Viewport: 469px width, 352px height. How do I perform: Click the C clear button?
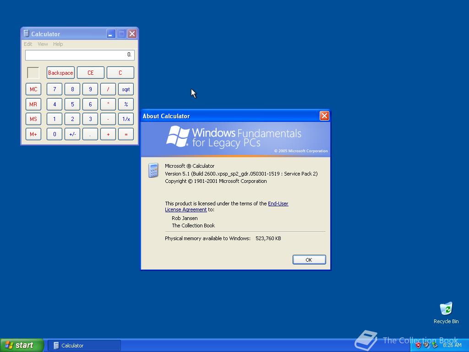120,73
